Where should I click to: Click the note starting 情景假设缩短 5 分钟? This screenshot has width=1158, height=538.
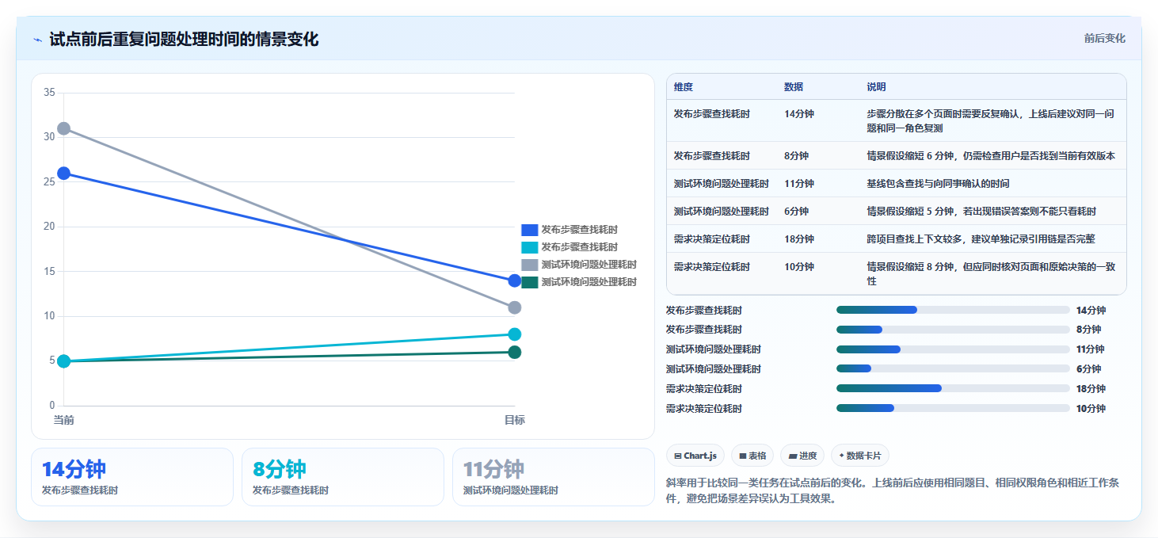tap(981, 212)
